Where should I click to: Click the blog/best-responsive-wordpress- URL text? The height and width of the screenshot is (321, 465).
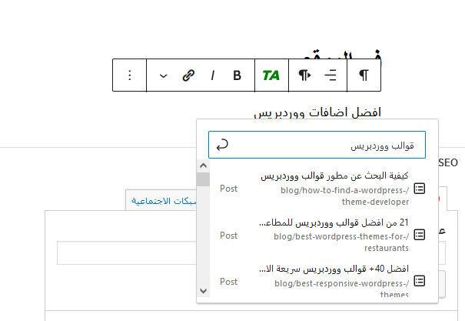341,283
